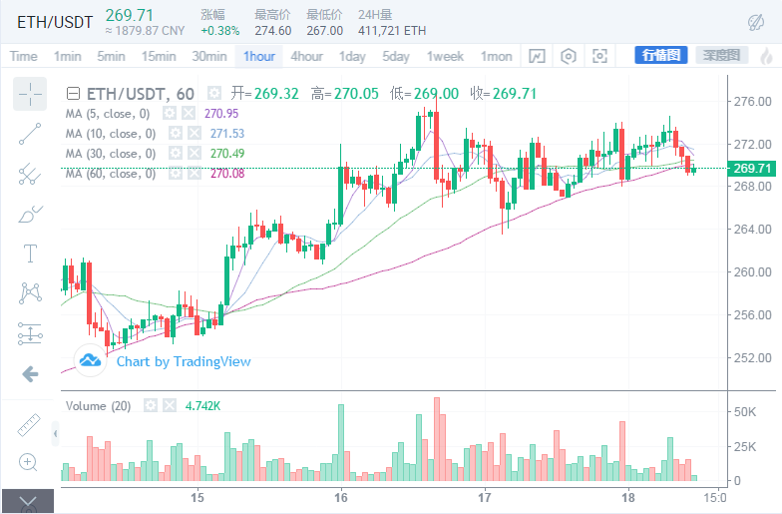Open settings for MA 30 indicator
The width and height of the screenshot is (782, 514).
pos(176,154)
